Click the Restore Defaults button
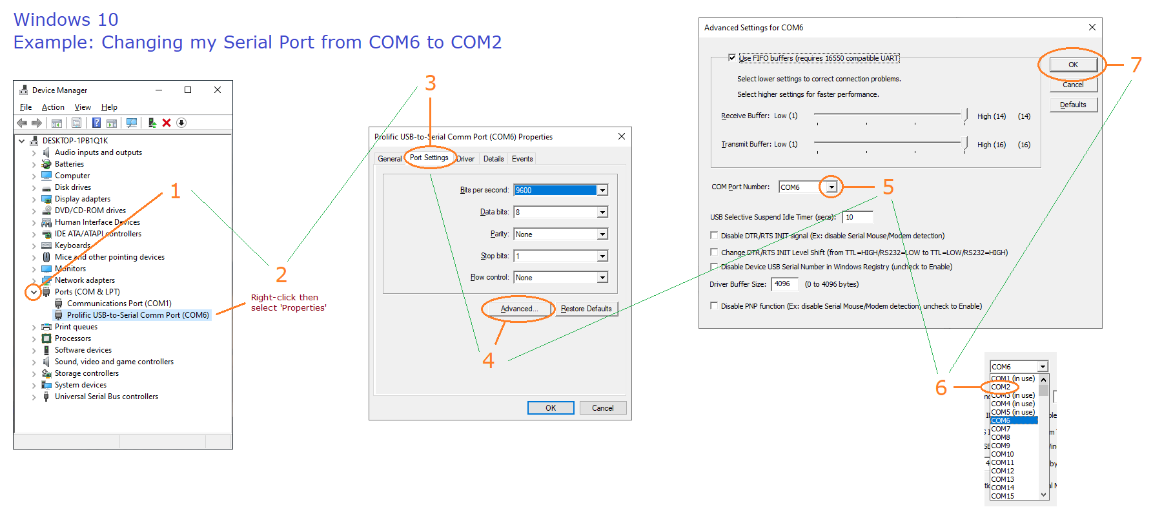Screen dimensions: 1173x527 (x=586, y=309)
